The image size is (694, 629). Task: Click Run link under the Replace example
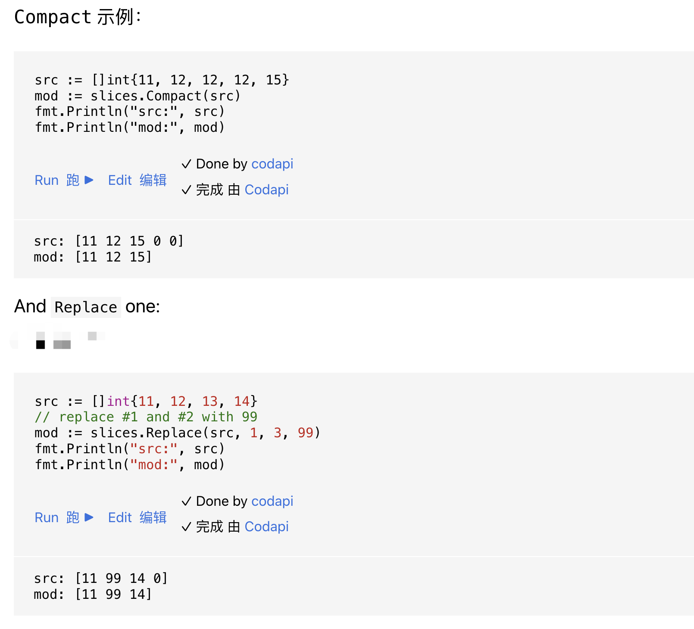[x=63, y=517]
